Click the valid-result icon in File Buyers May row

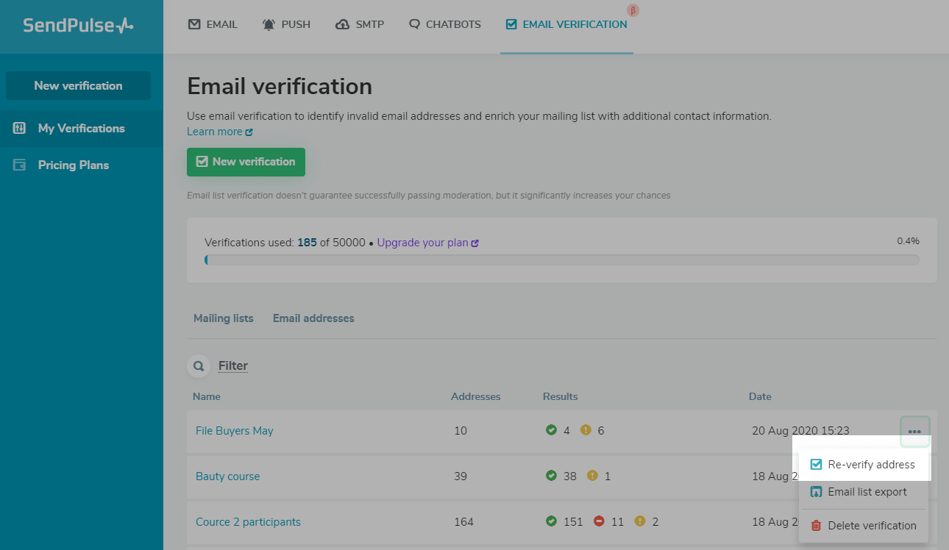(x=551, y=430)
